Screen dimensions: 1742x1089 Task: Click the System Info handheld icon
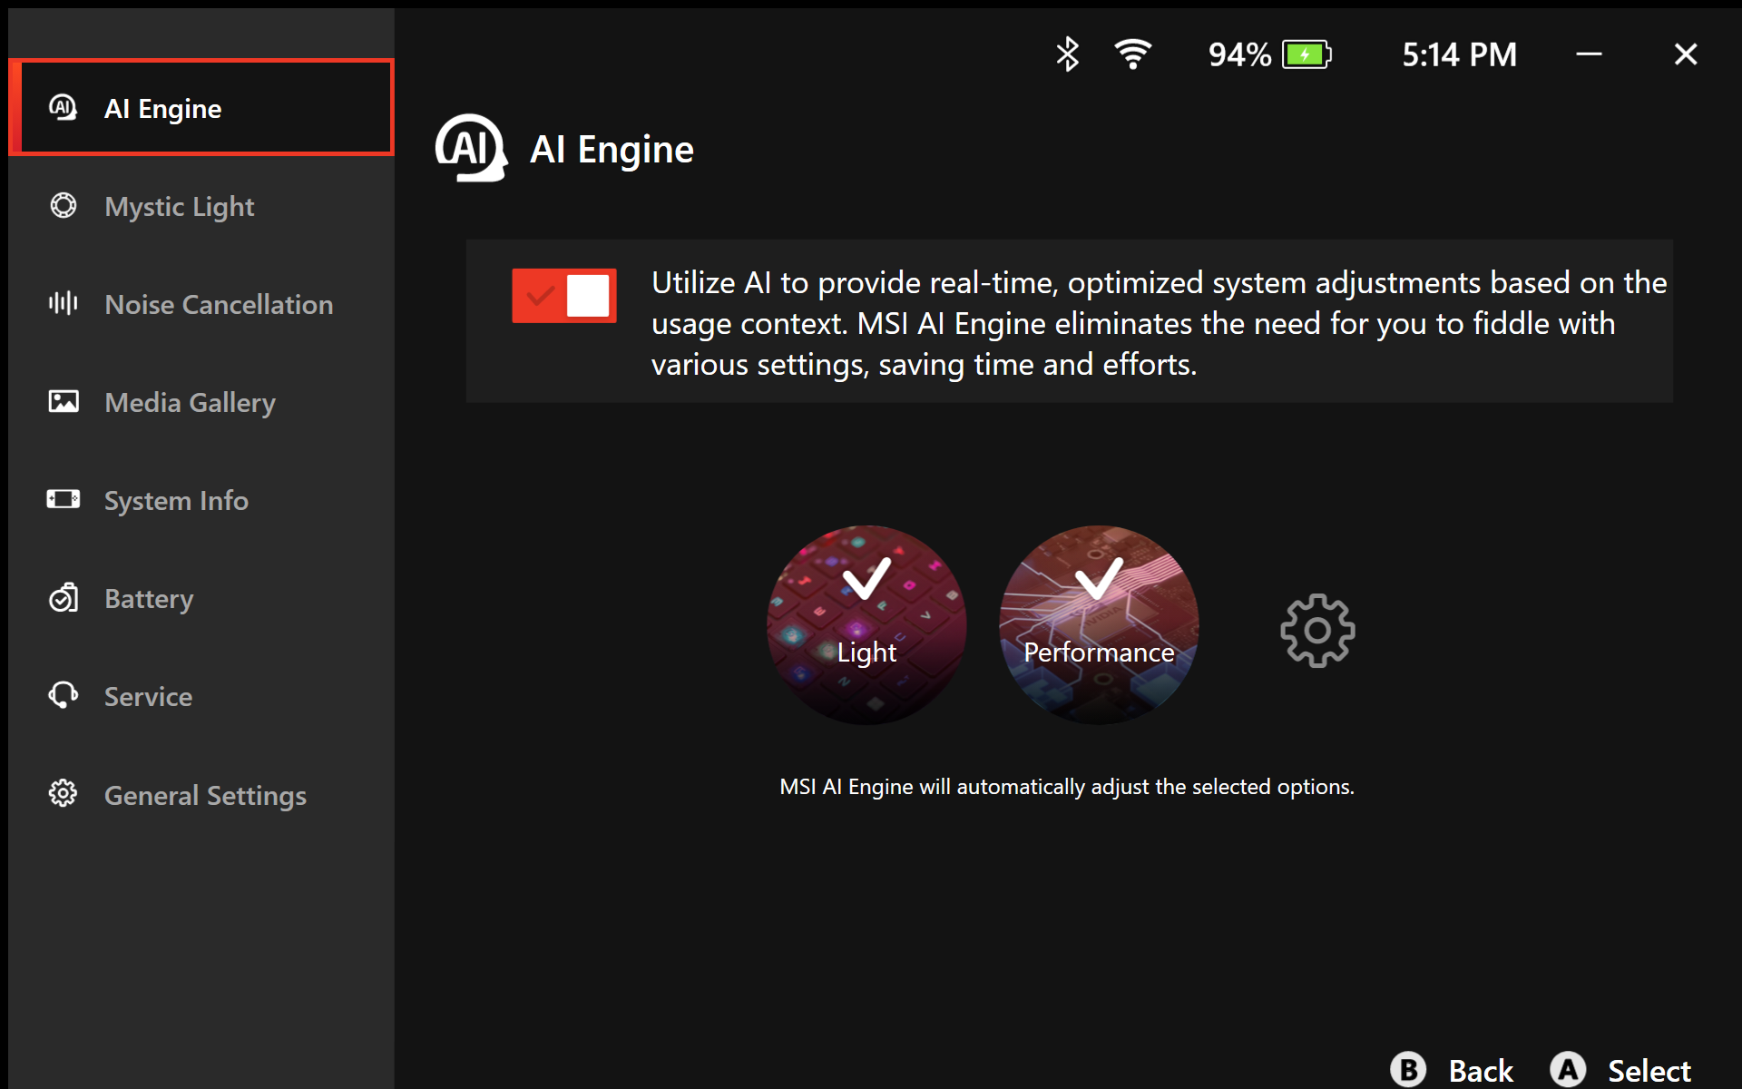point(64,499)
